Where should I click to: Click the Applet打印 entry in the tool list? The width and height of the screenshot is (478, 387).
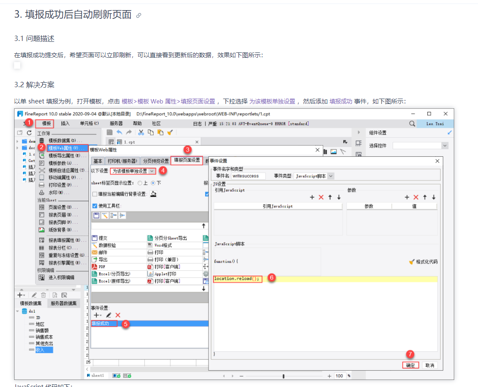(x=162, y=274)
